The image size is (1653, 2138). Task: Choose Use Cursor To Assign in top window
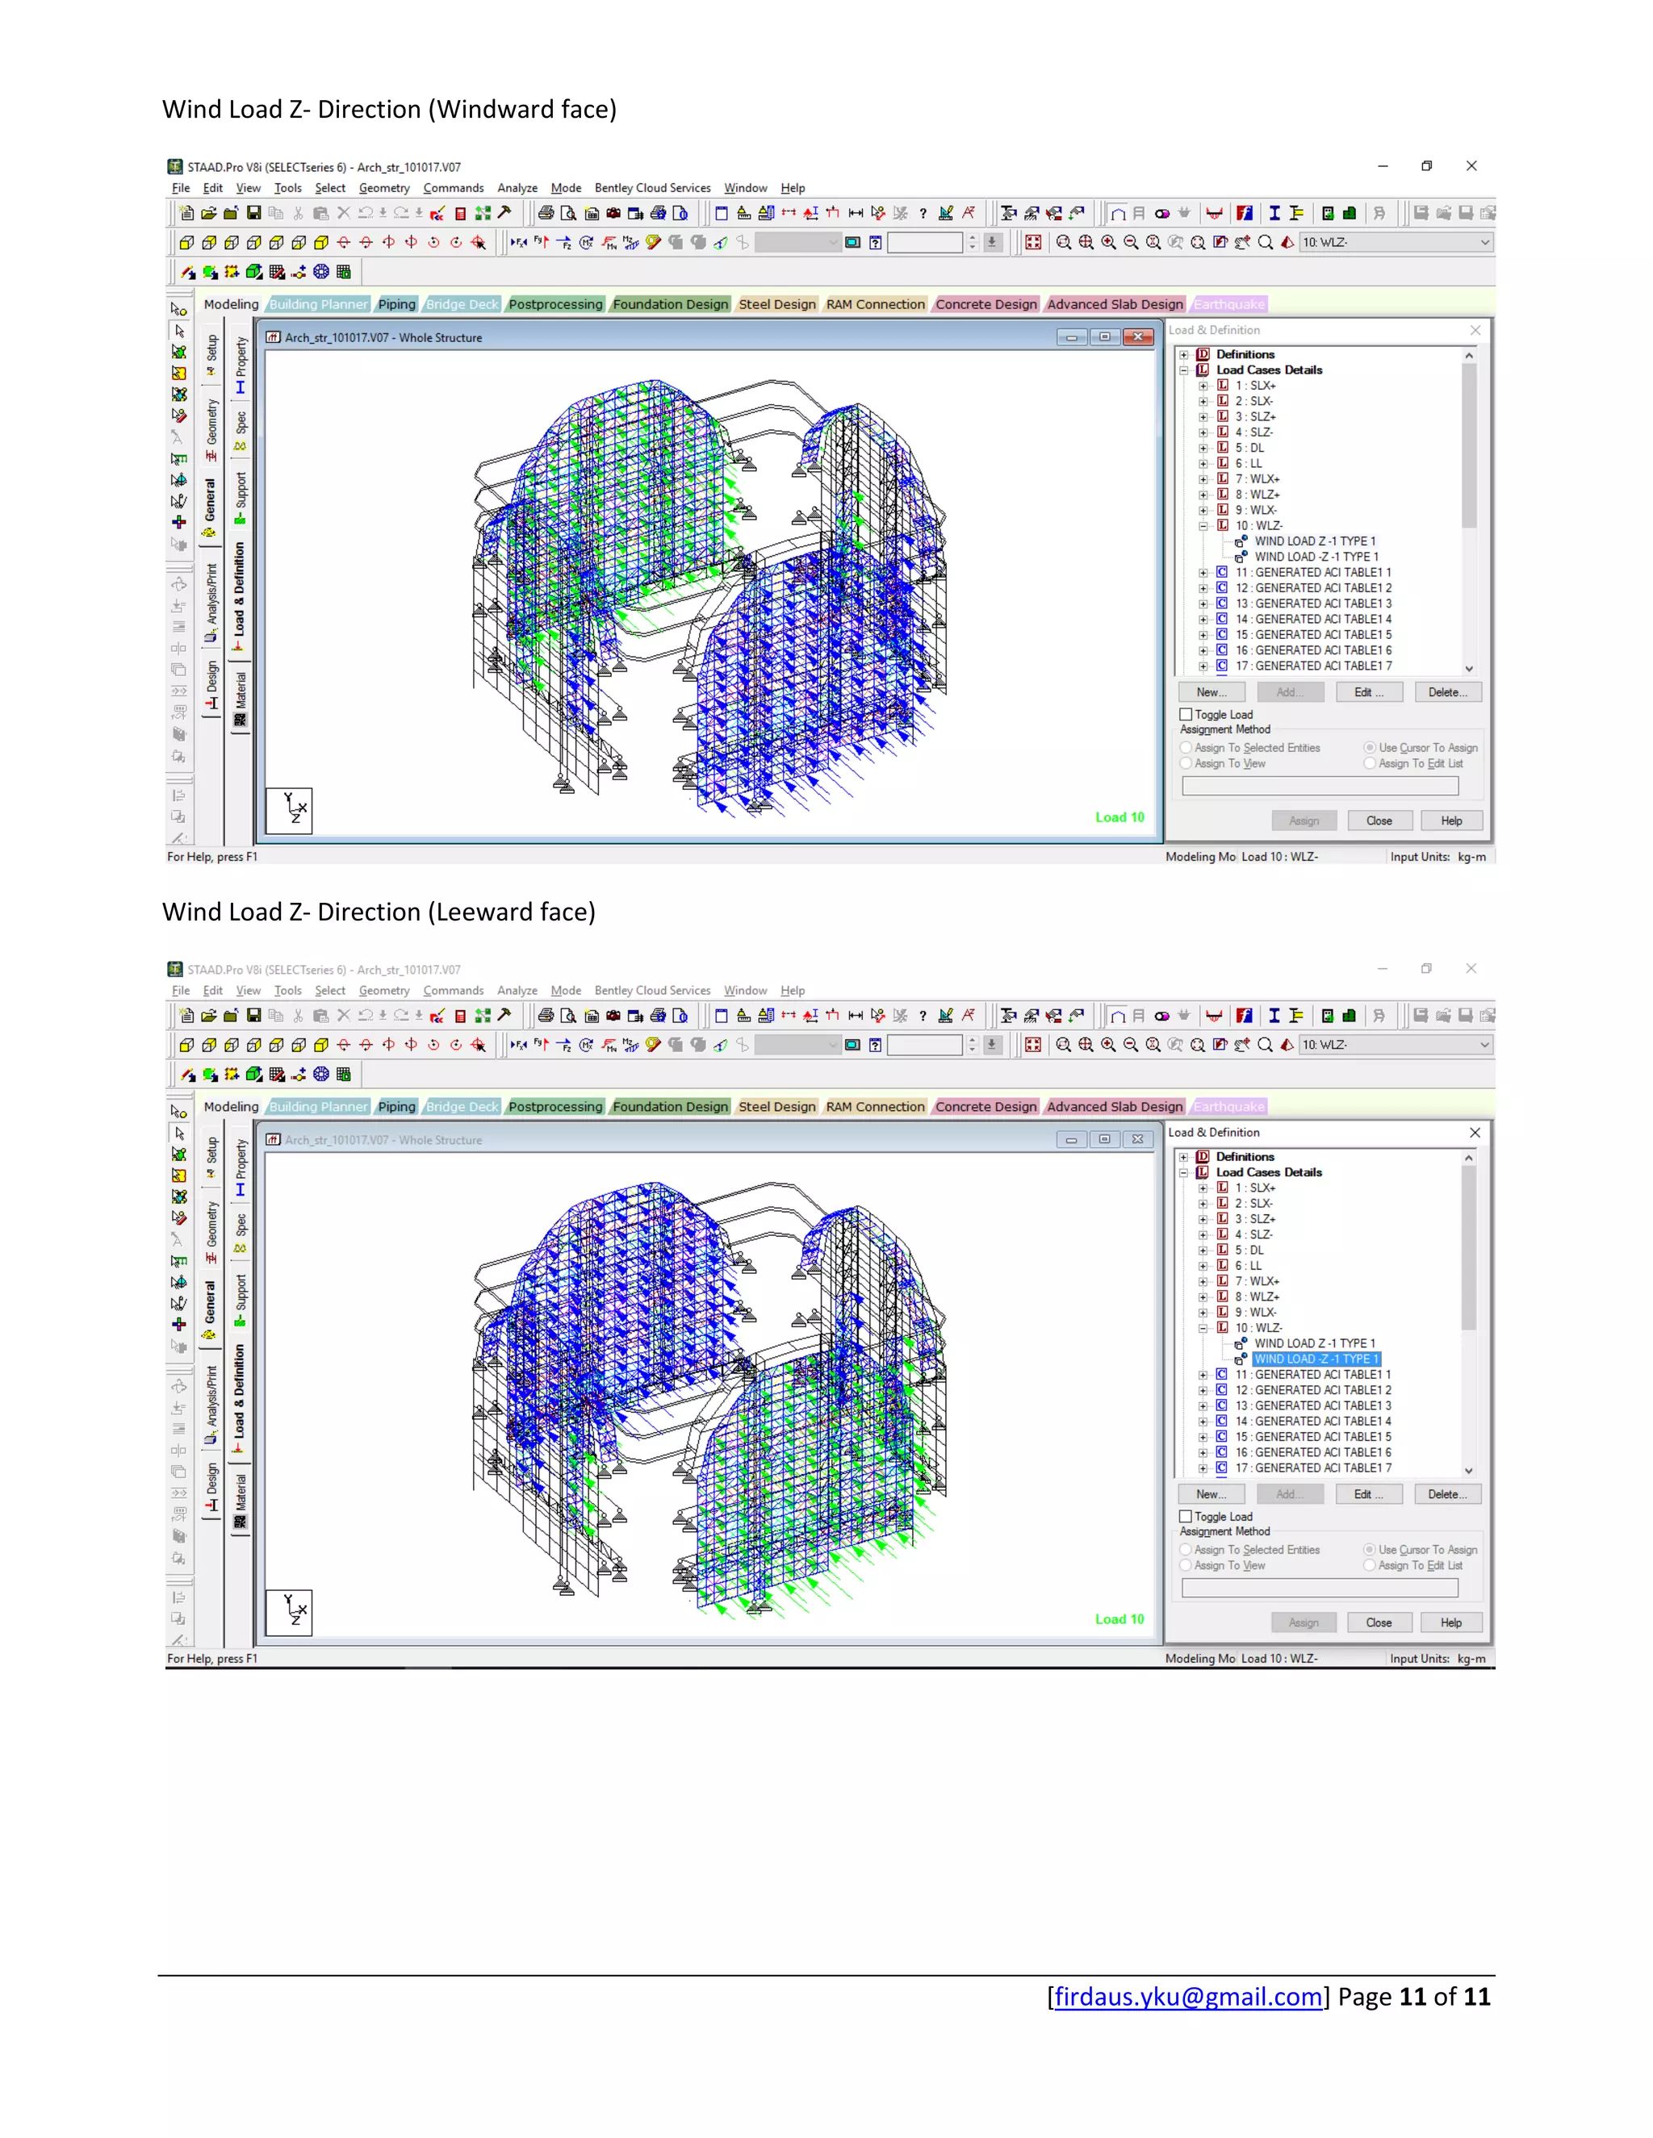tap(1370, 748)
